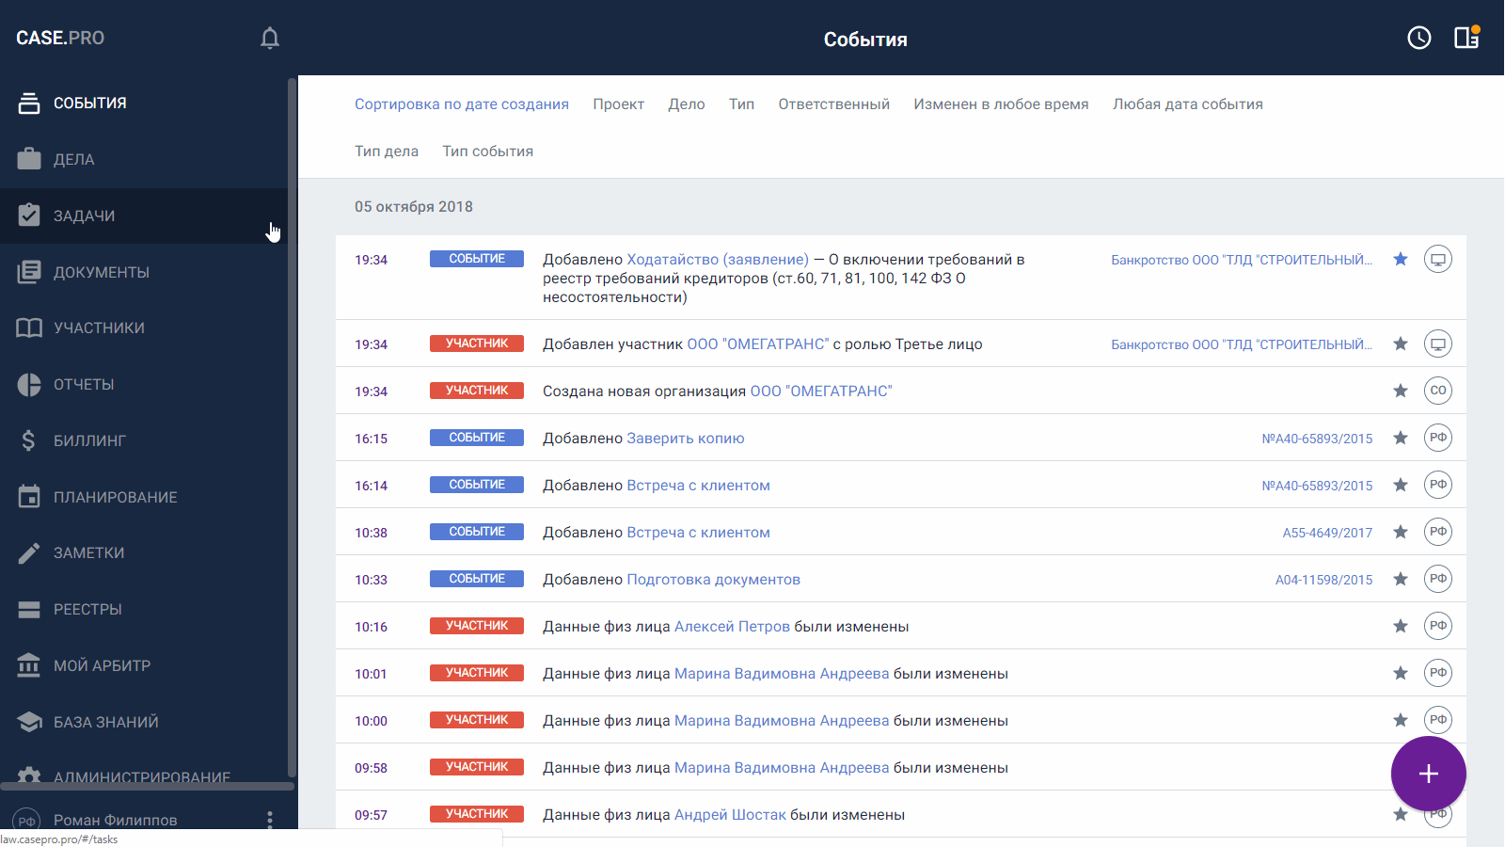Open Подготовка документов link
The width and height of the screenshot is (1505, 847).
coord(713,580)
